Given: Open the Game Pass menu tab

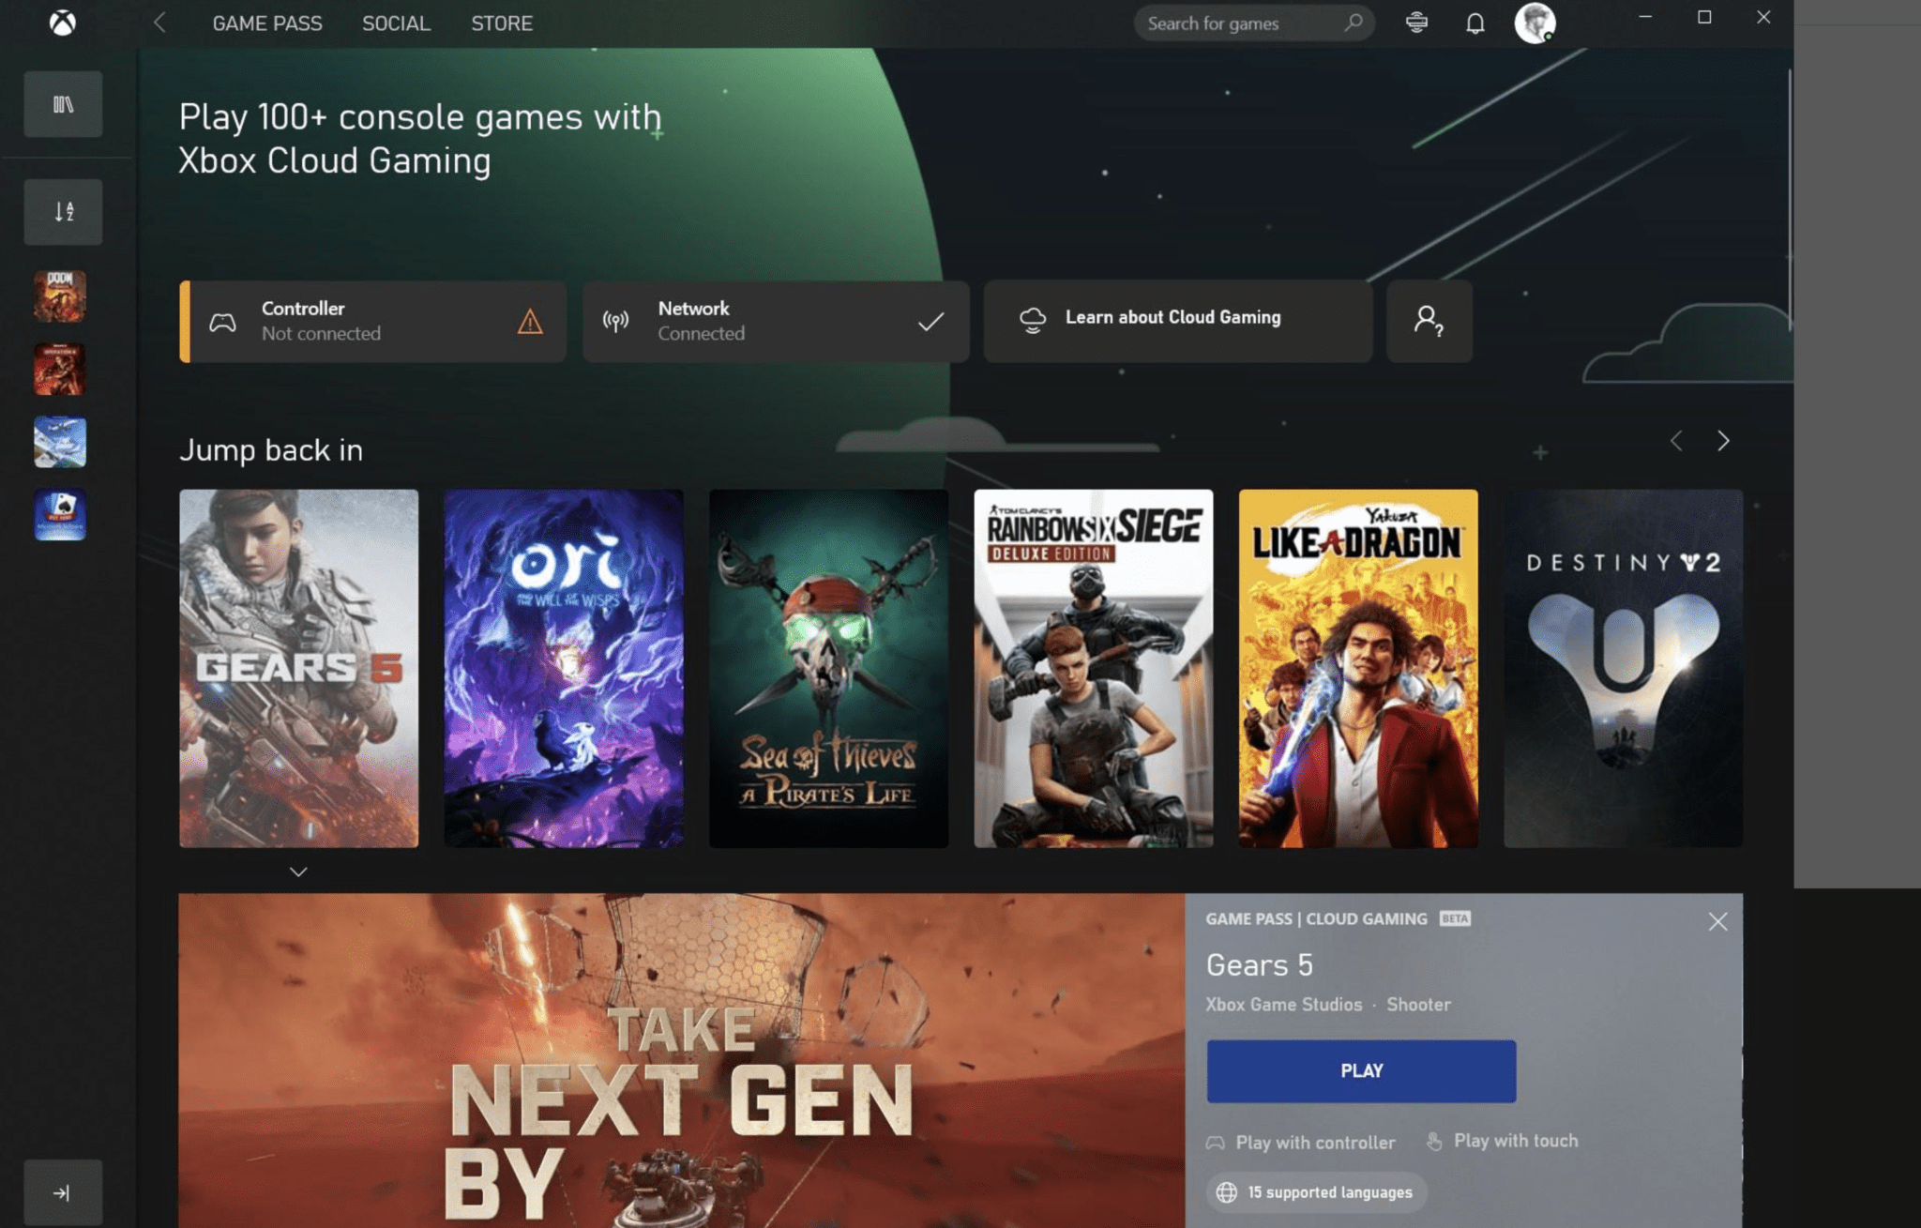Looking at the screenshot, I should click(266, 23).
